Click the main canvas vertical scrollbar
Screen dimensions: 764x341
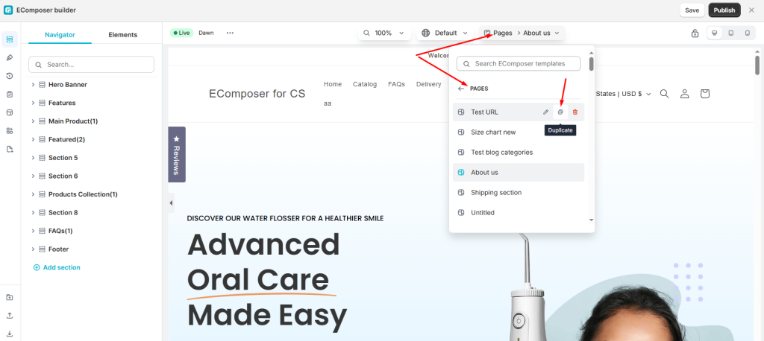757,66
